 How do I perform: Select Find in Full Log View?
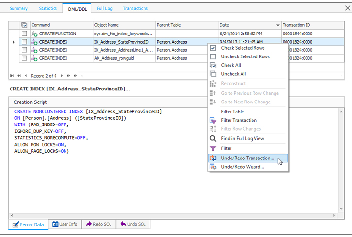pos(248,138)
